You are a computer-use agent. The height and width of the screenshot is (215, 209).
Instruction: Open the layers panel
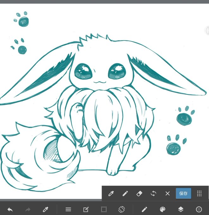[181, 209]
